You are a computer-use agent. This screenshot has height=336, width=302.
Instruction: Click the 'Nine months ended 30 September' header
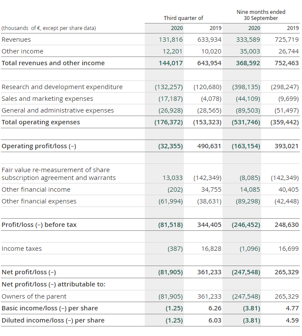pyautogui.click(x=261, y=15)
